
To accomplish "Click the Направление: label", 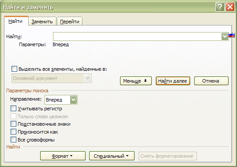I will pos(26,99).
